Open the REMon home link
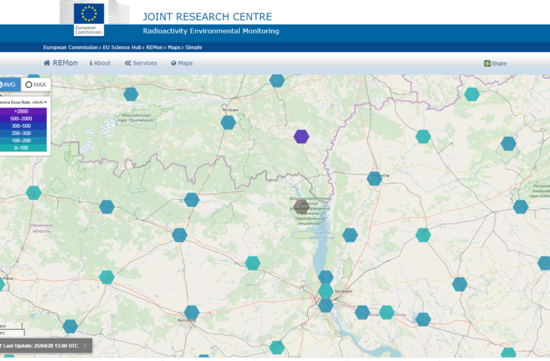This screenshot has width=550, height=361. (60, 63)
